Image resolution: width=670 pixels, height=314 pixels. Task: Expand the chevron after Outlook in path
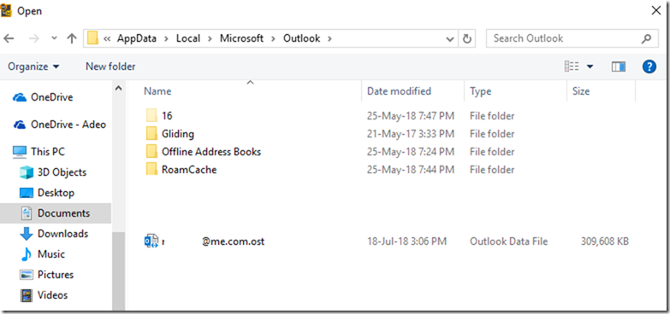(329, 38)
